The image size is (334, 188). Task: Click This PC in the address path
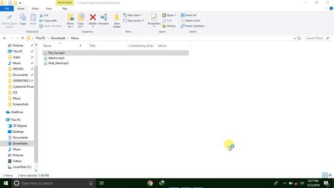[x=41, y=38]
